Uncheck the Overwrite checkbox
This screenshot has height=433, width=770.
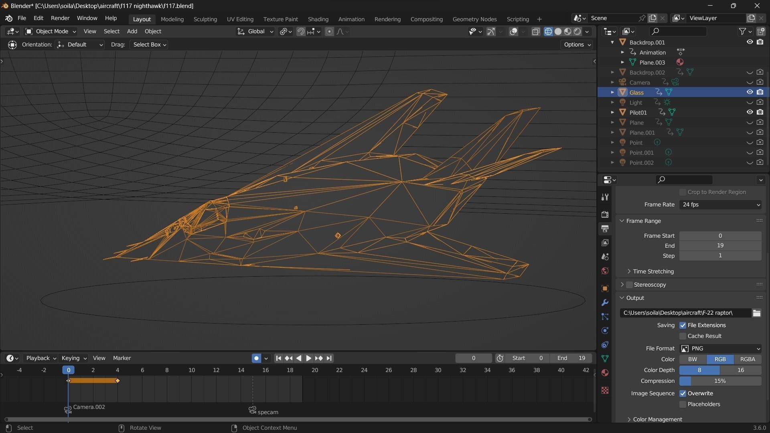click(x=683, y=393)
